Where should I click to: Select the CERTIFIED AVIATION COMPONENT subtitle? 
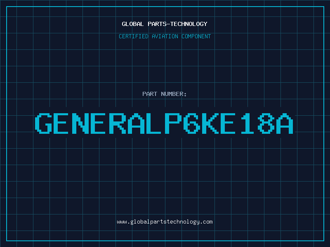(x=165, y=36)
